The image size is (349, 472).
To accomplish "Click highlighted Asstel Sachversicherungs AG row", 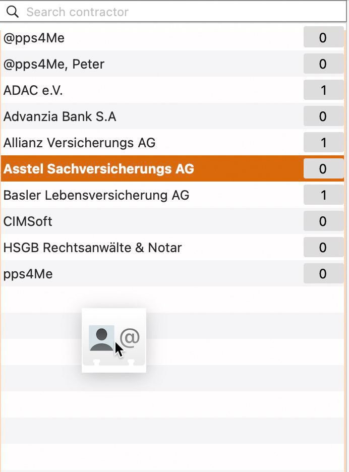I will point(172,168).
